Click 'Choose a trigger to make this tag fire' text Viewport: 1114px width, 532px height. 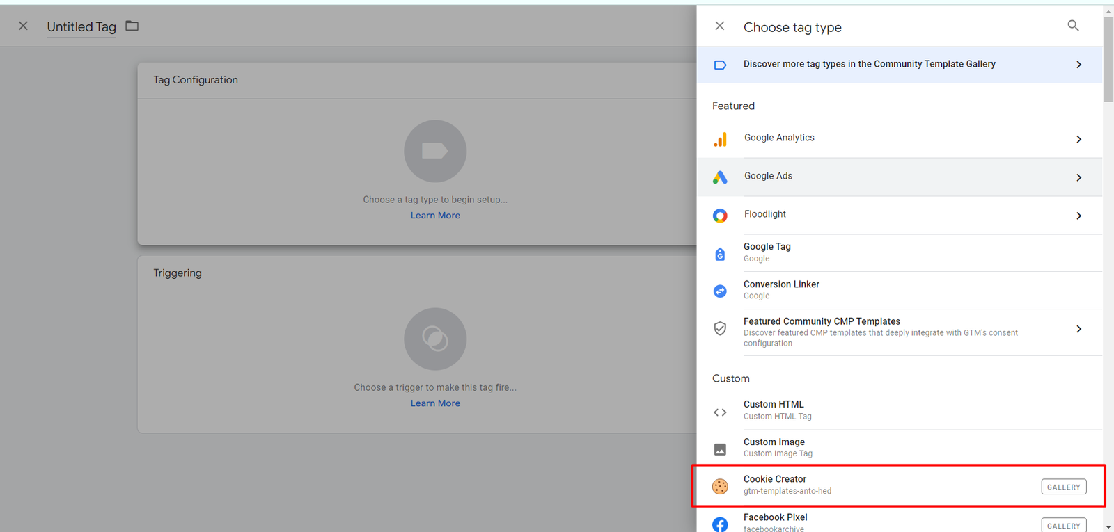pyautogui.click(x=435, y=387)
